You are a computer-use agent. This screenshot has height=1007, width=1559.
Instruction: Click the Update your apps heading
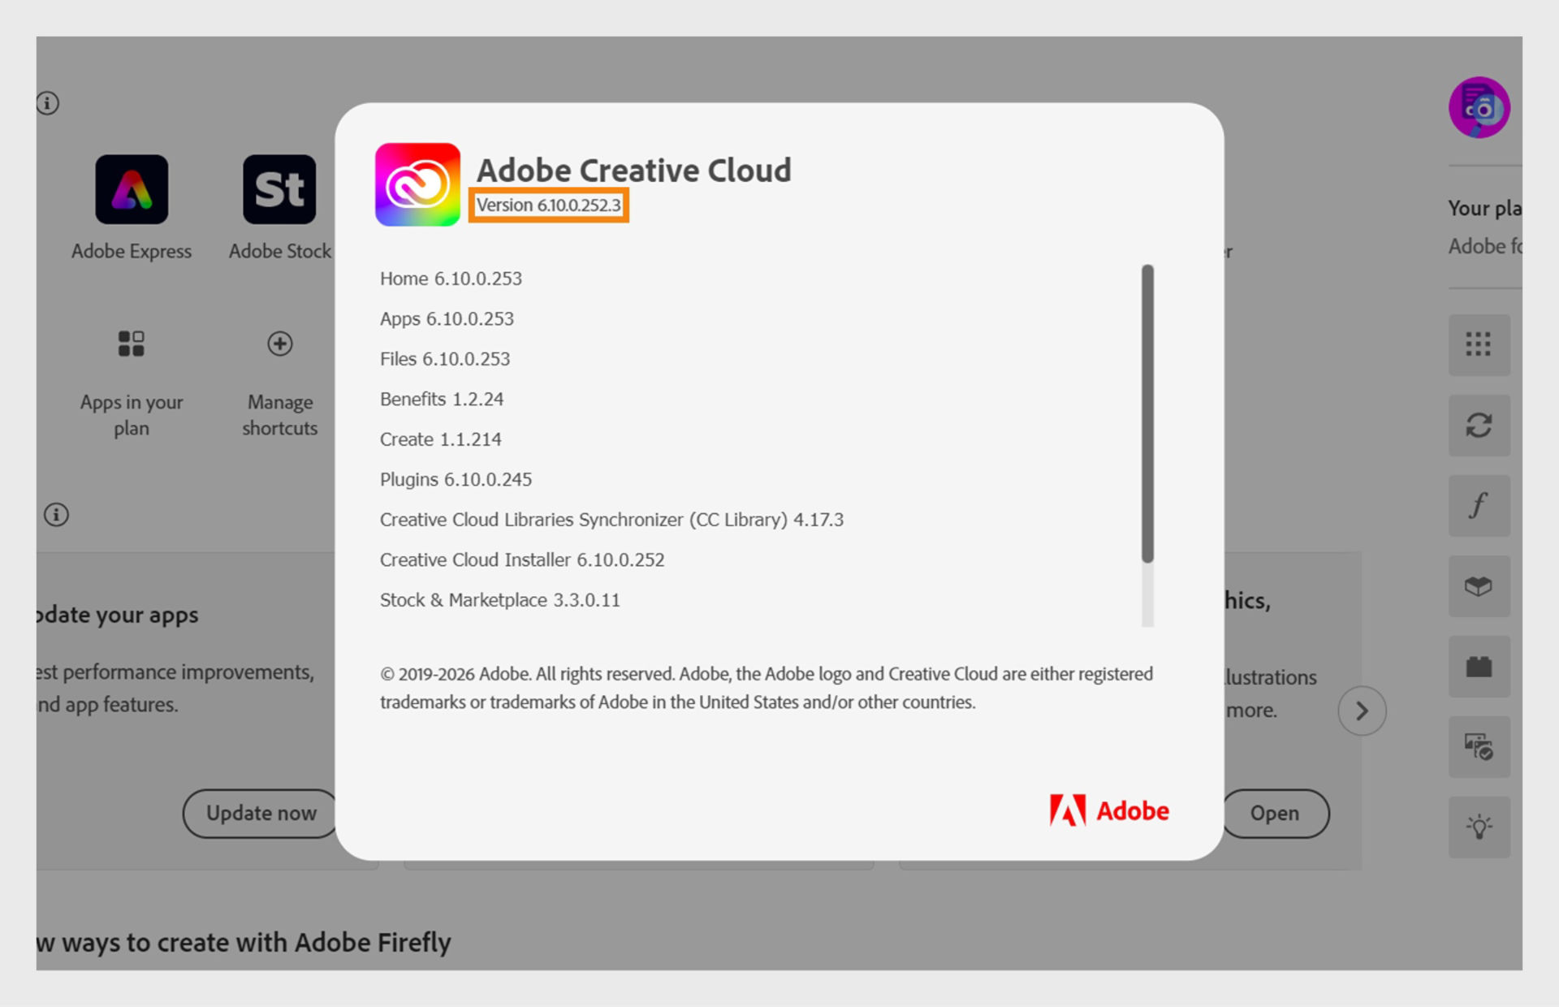[118, 615]
